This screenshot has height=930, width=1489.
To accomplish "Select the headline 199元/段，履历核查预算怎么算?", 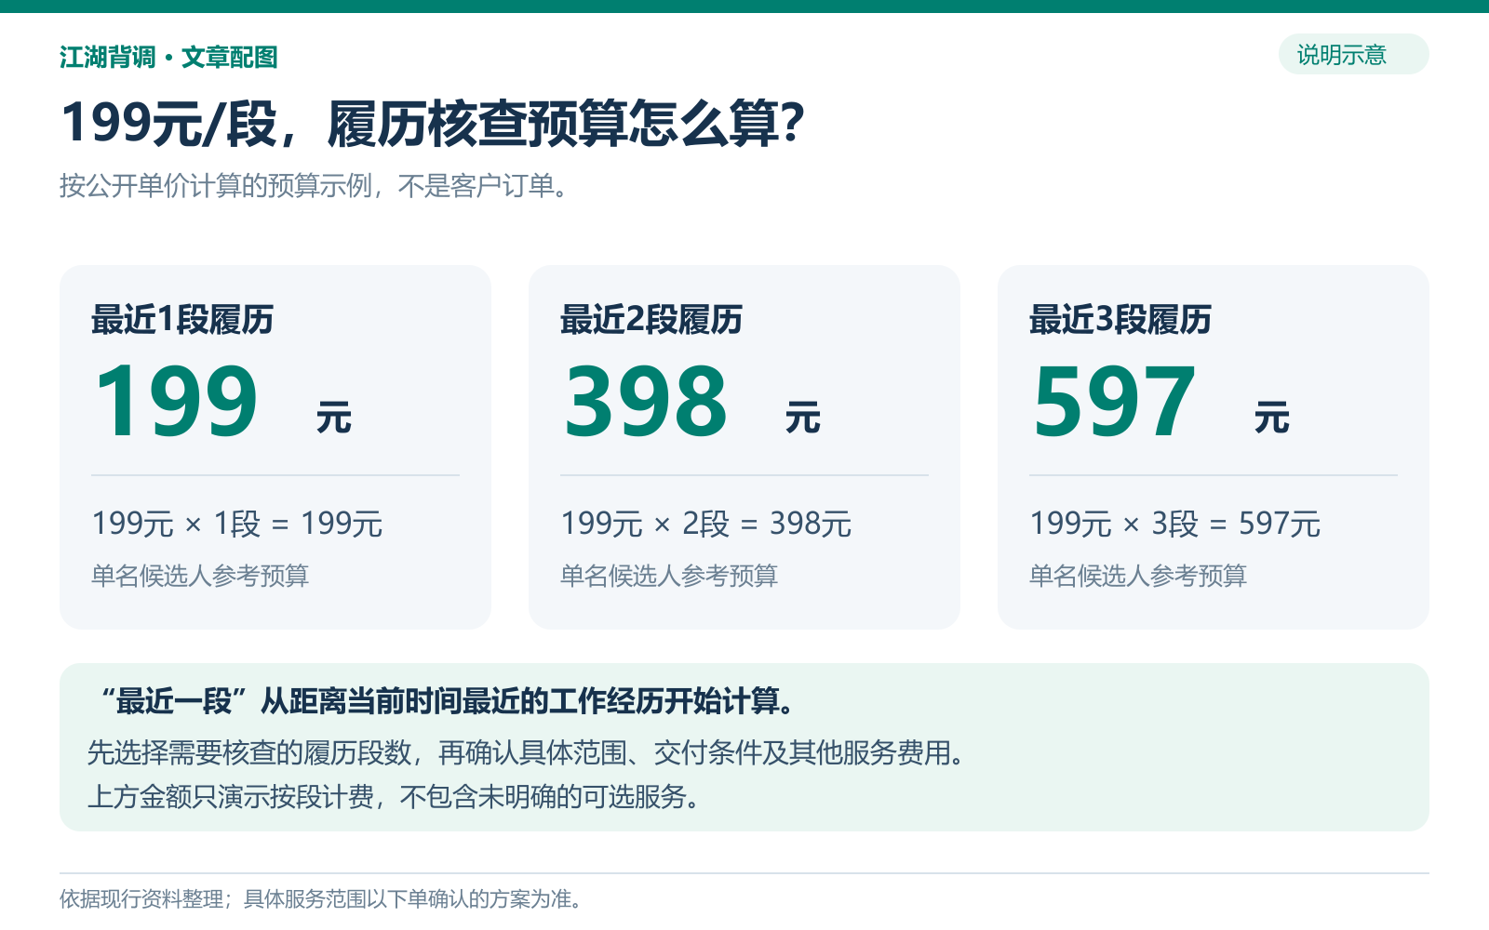I will [x=433, y=124].
